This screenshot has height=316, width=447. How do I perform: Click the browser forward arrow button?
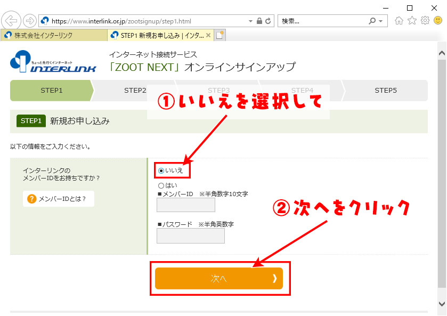click(29, 21)
